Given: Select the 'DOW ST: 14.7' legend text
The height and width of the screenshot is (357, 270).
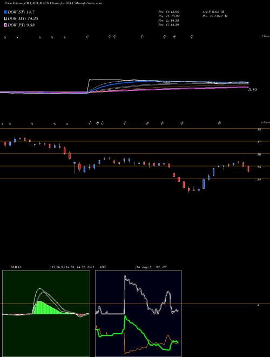Looking at the screenshot, I should point(21,12).
